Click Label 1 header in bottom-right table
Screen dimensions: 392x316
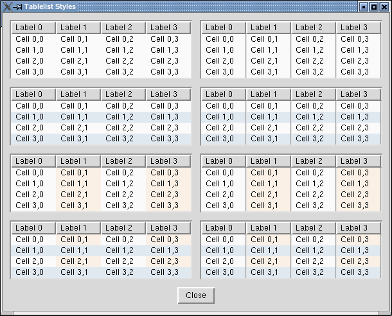click(x=269, y=228)
